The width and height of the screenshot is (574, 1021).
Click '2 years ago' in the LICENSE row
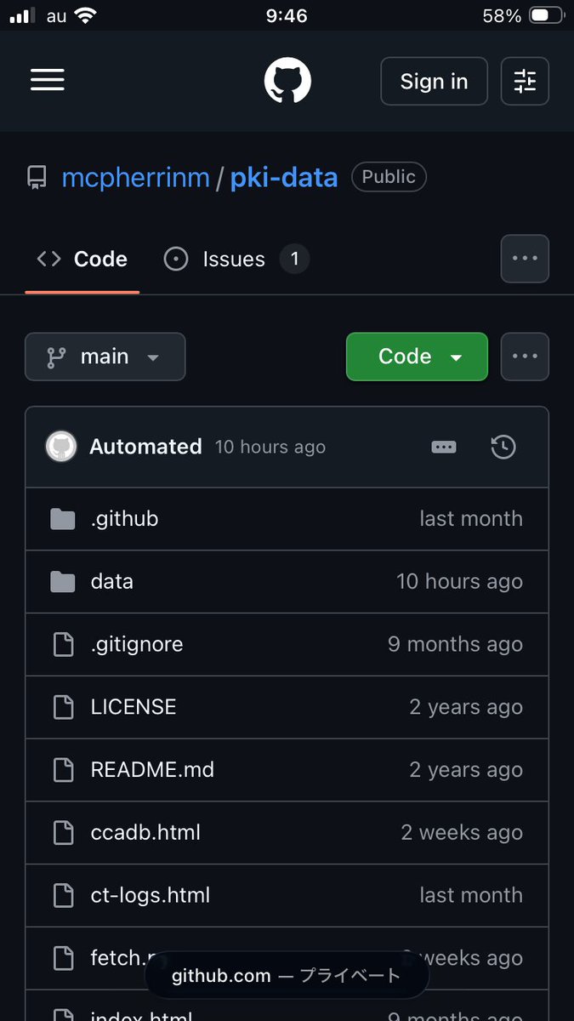tap(466, 707)
